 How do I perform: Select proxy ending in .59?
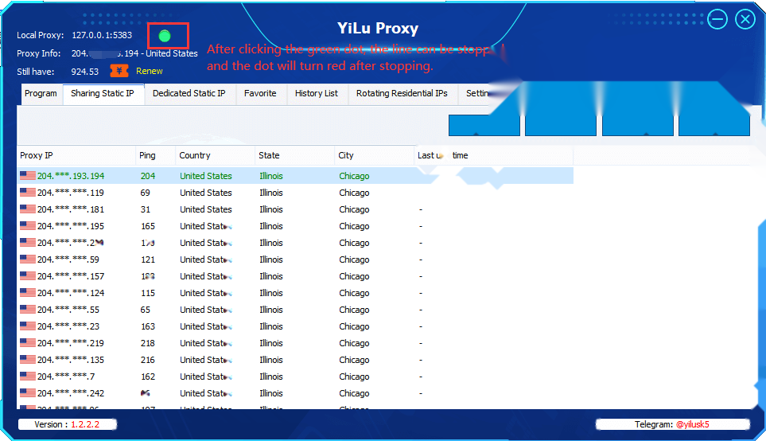click(295, 260)
